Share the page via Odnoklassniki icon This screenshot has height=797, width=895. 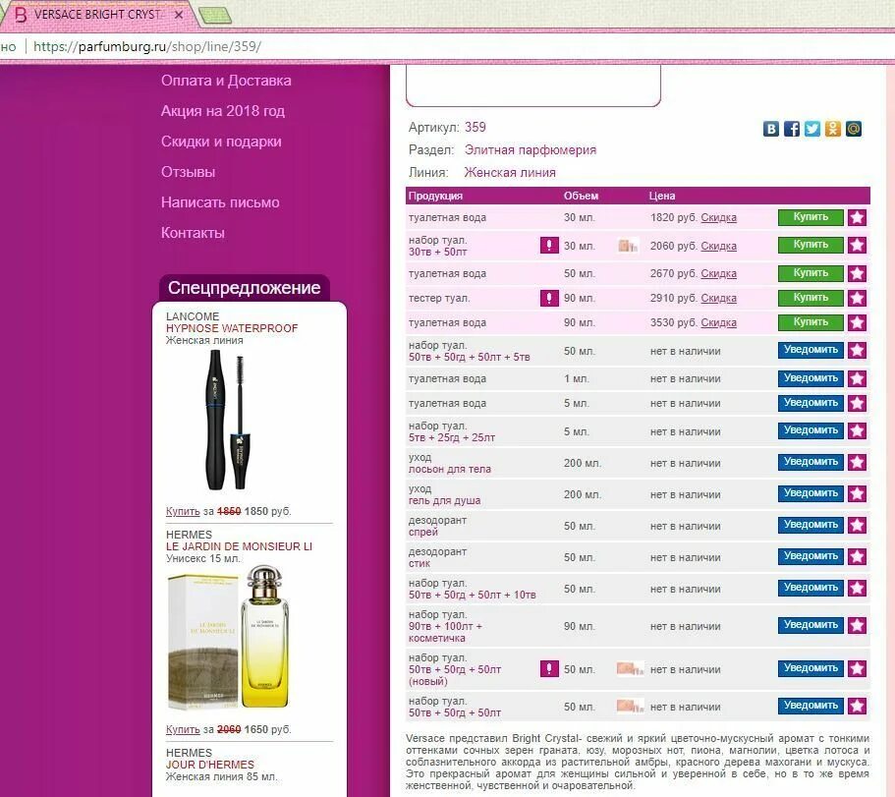pos(832,129)
